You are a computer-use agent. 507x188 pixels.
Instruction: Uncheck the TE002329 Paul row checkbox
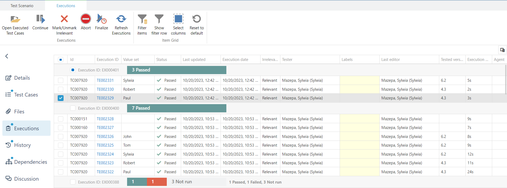click(61, 98)
